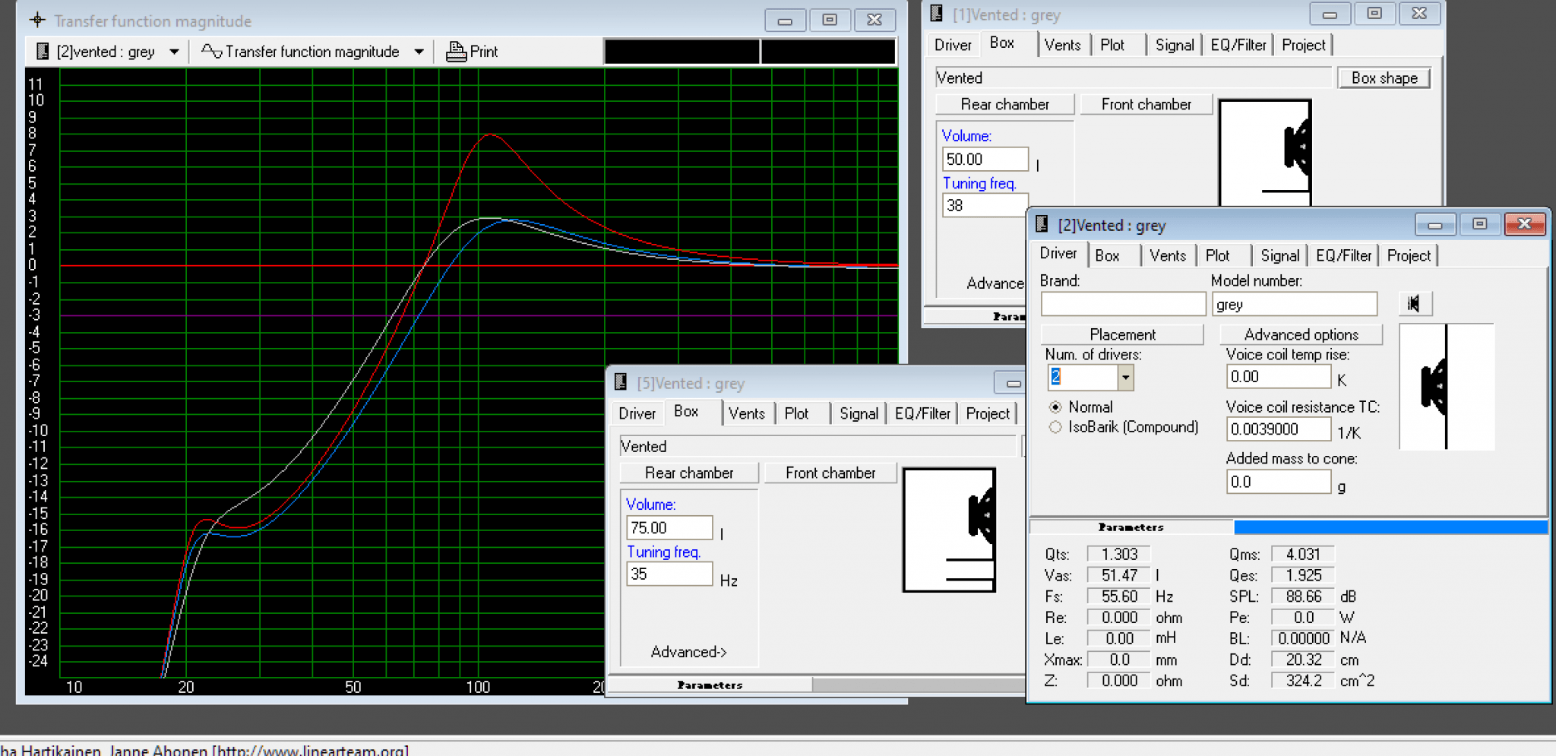Open the [2]vented : grey project dropdown
Image resolution: width=1556 pixels, height=756 pixels.
[174, 52]
